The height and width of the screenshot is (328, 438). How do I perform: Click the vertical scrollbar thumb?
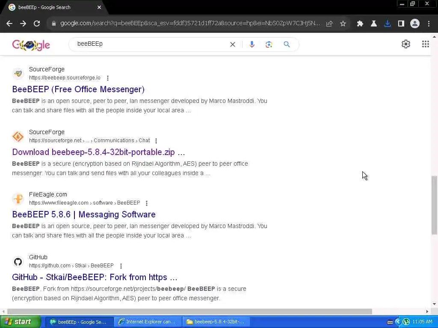pos(434,205)
